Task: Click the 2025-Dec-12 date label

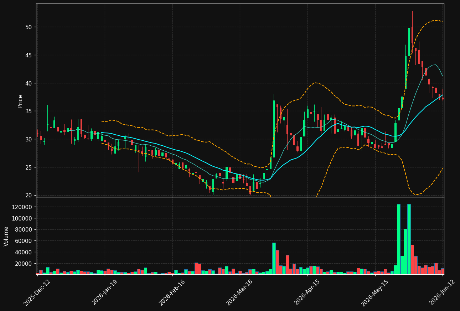Action: coord(37,292)
